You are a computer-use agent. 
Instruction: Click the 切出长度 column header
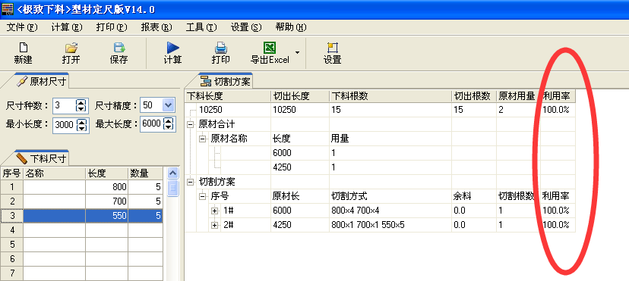click(300, 96)
